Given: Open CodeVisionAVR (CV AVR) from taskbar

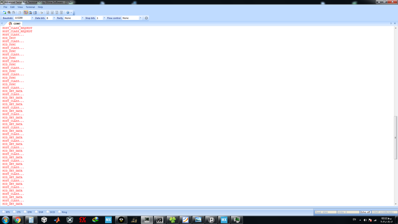Looking at the screenshot, I should (x=82, y=220).
